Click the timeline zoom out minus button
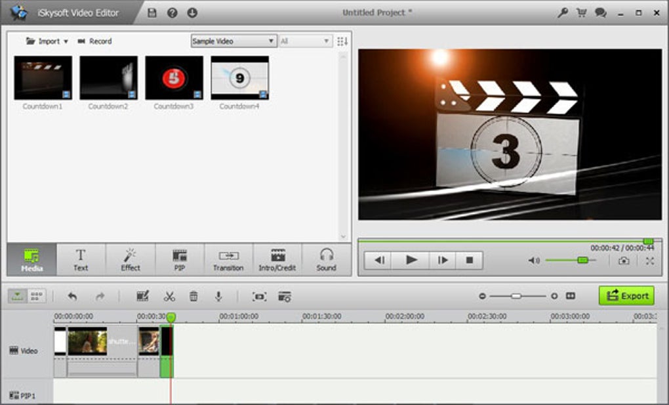 (x=482, y=295)
